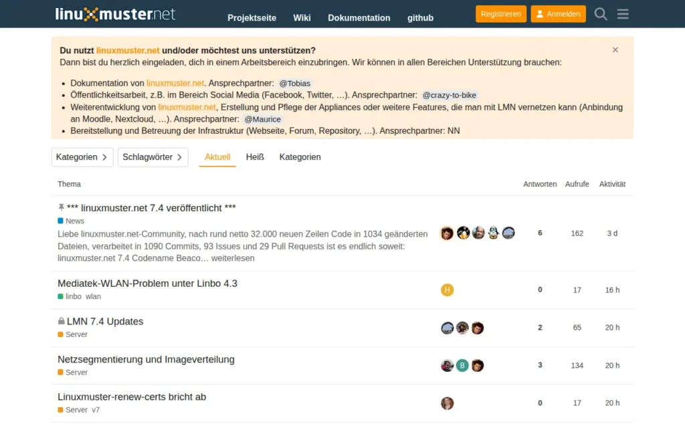Select the Aktuell tab
The width and height of the screenshot is (685, 428).
point(217,156)
